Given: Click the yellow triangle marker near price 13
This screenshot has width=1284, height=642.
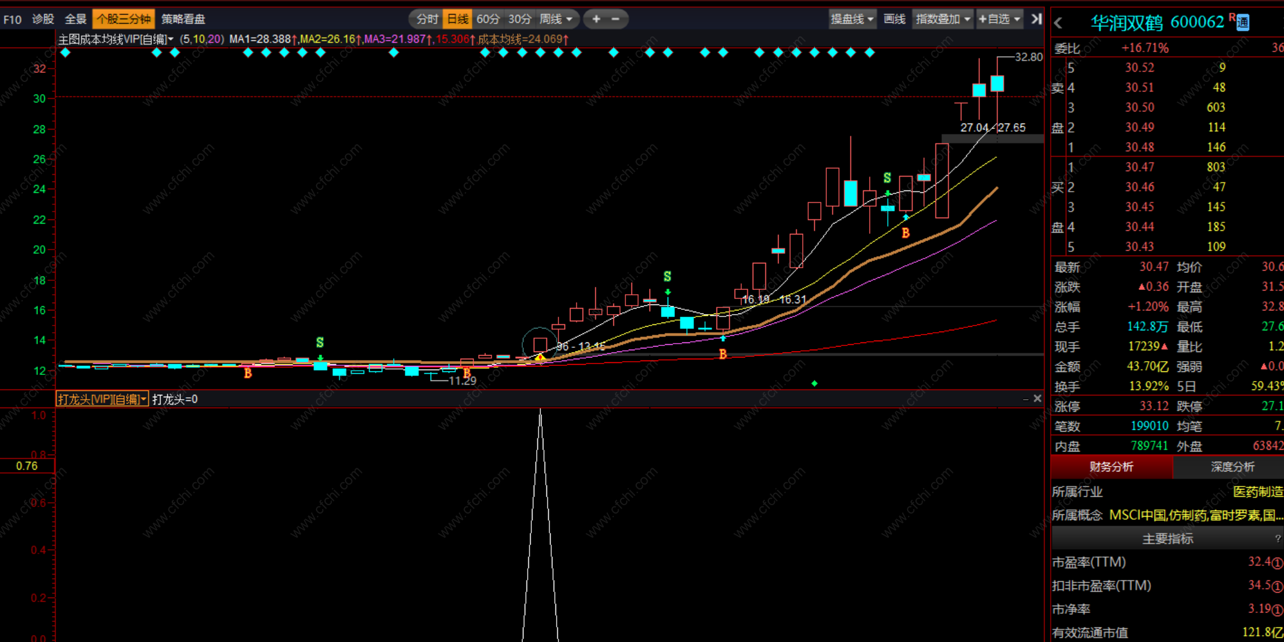Looking at the screenshot, I should pos(540,358).
